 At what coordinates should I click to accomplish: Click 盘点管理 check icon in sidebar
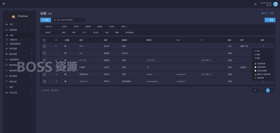pyautogui.click(x=7, y=76)
